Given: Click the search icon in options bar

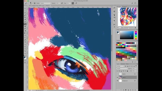Looking at the screenshot, I should click(x=132, y=3).
